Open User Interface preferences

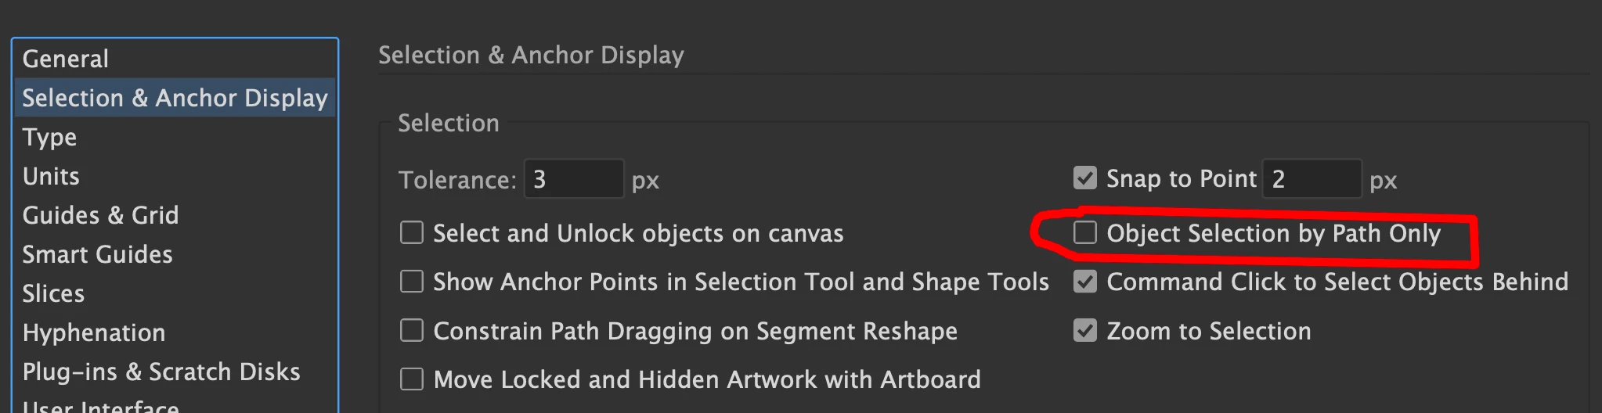(x=100, y=406)
